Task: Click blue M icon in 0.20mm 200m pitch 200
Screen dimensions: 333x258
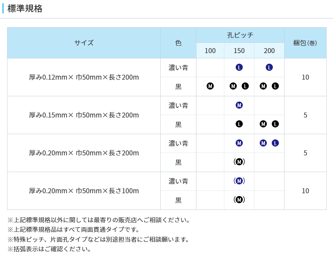Action: click(x=263, y=143)
